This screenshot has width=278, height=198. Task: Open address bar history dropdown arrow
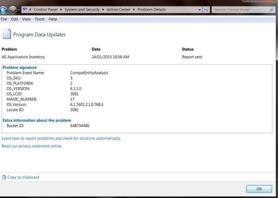pos(200,10)
